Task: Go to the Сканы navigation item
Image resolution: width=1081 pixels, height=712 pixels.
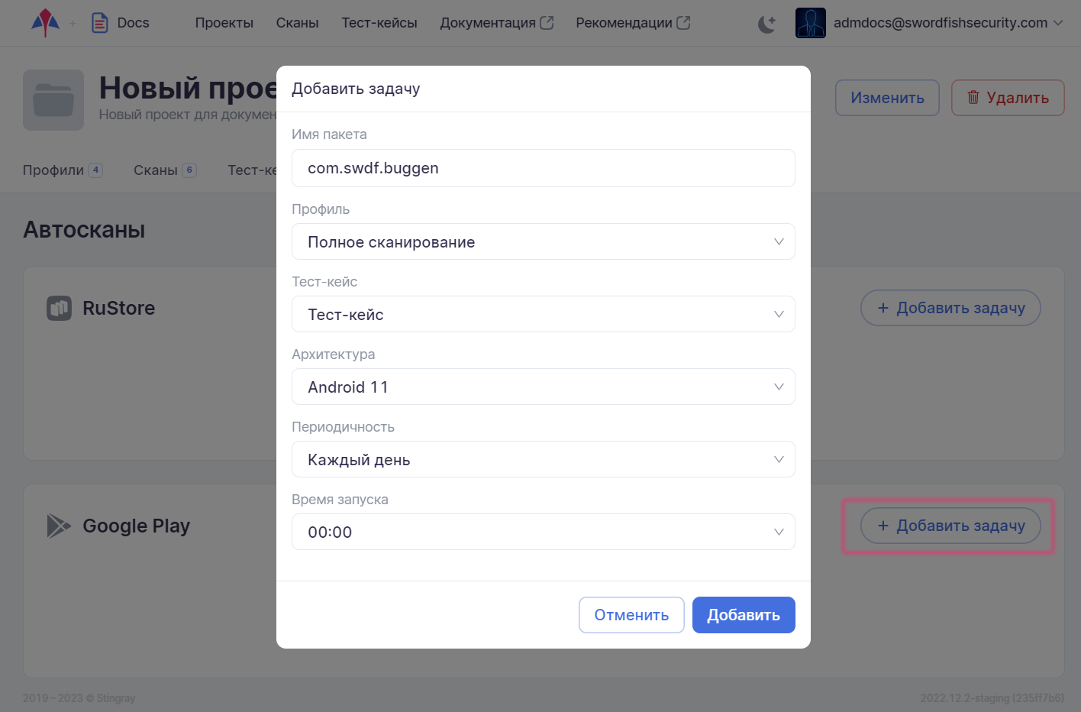Action: coord(297,23)
